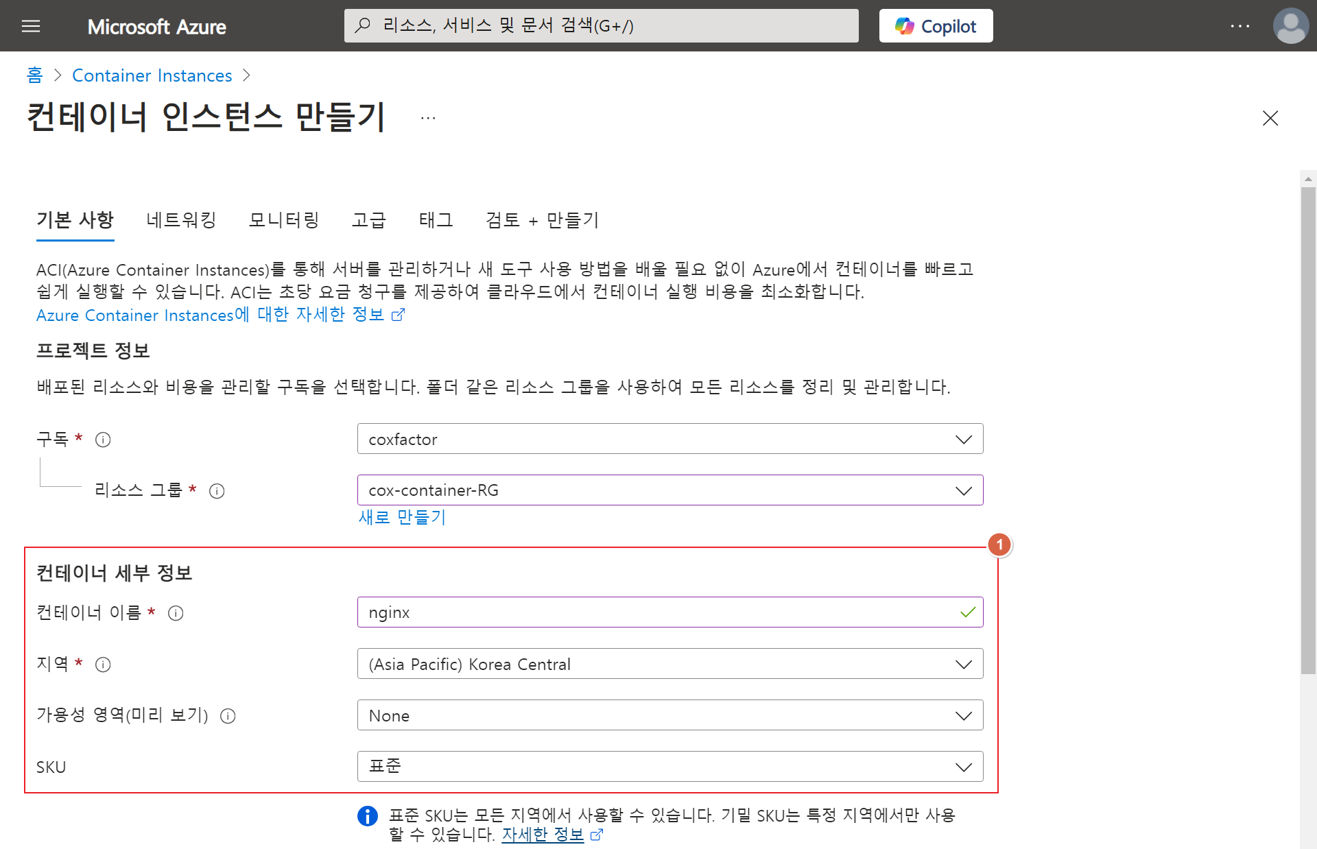Click the info icon next to 리소스 그룹
Viewport: 1317px width, 849px height.
[217, 491]
